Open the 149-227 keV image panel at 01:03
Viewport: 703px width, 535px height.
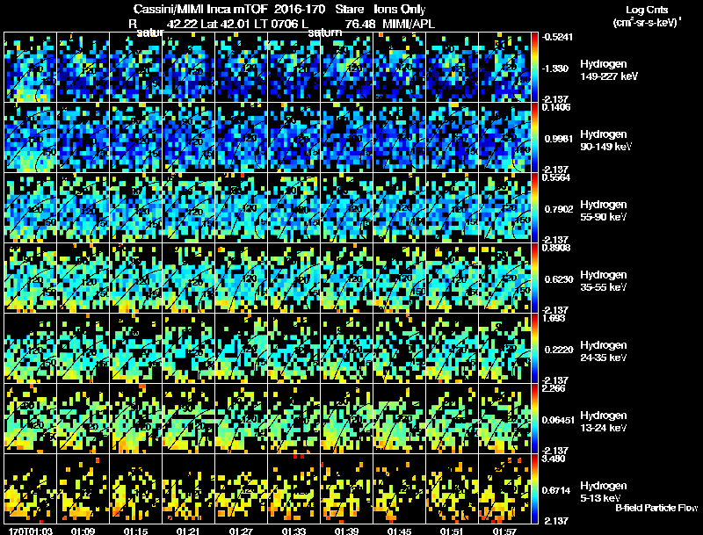[x=30, y=68]
